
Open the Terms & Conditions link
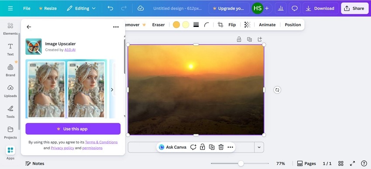[x=101, y=142]
